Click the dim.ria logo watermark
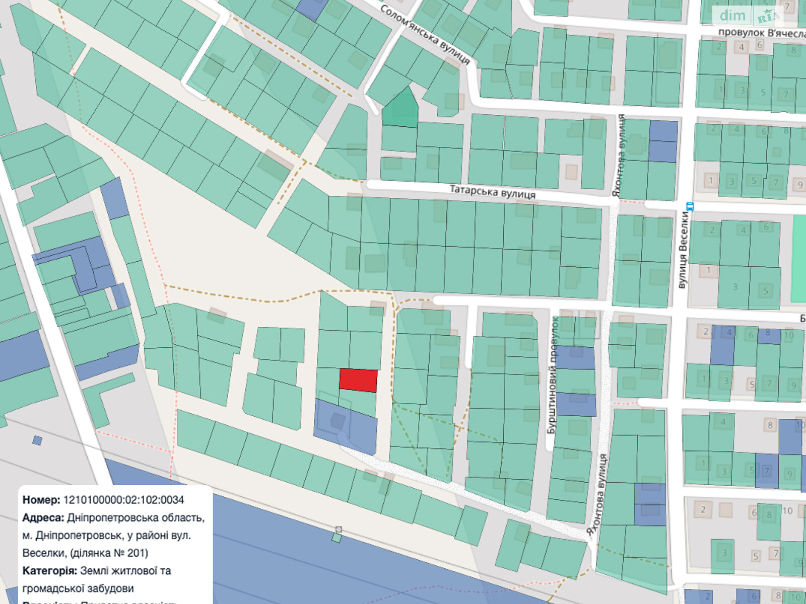806x604 pixels. coord(749,16)
